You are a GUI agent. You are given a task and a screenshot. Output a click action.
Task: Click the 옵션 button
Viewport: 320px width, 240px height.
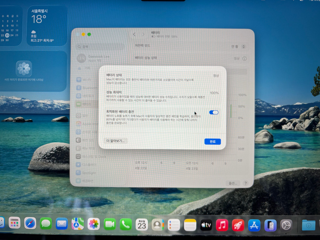click(233, 183)
